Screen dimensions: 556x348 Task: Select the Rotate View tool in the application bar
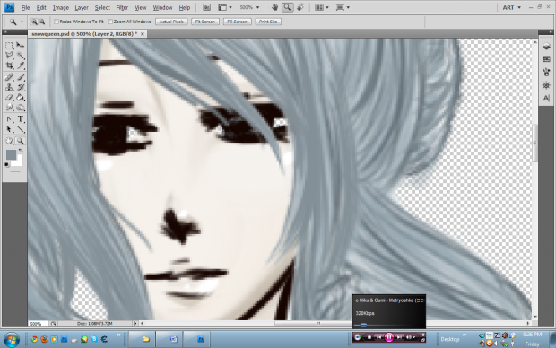click(300, 7)
